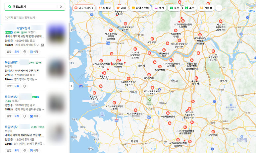The width and height of the screenshot is (256, 153).
Task: Expand address for 충북 청주시 상당구 금천동
Action: point(44,144)
